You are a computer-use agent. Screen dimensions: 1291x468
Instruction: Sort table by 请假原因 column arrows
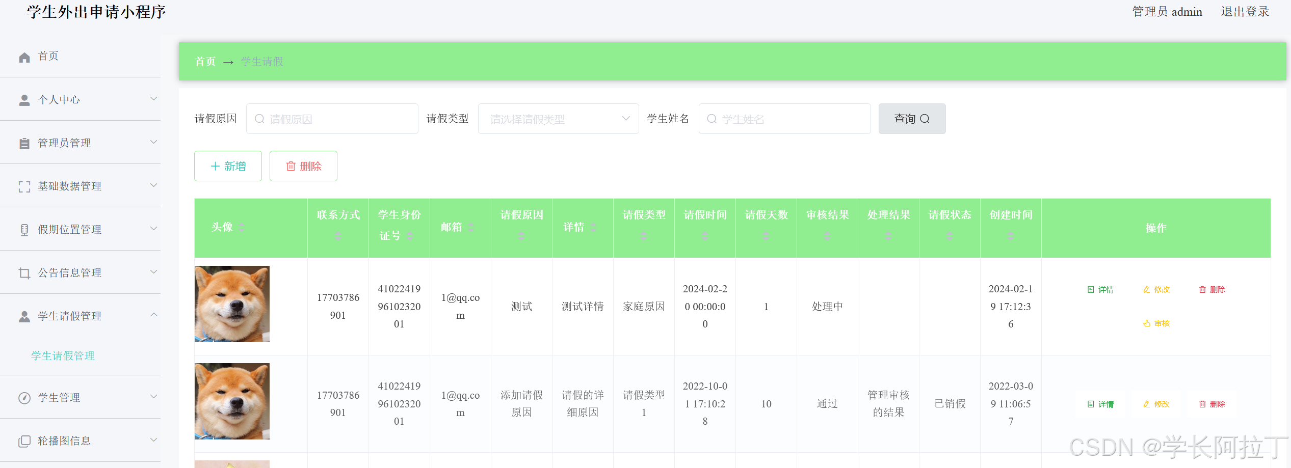coord(521,236)
